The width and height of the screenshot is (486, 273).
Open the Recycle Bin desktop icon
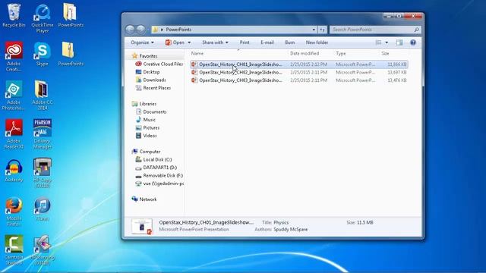14,15
